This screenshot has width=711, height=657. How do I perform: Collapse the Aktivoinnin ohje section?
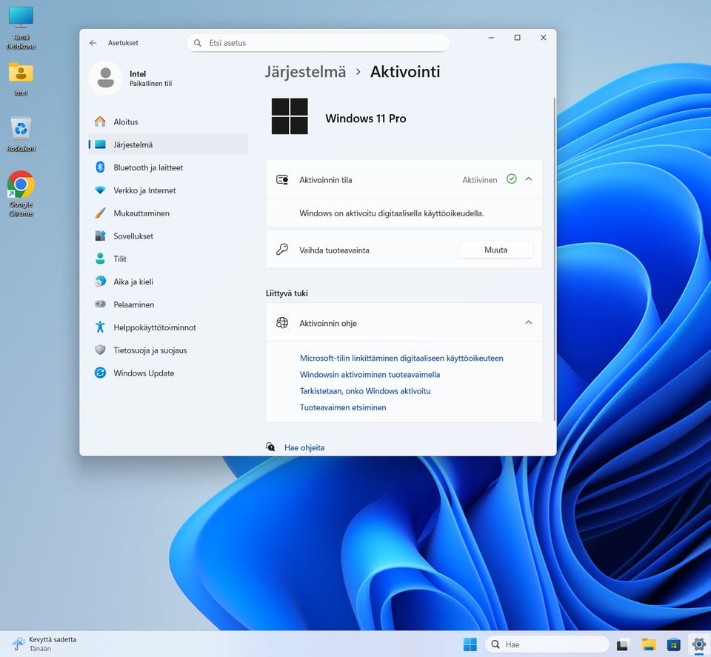[x=529, y=323]
